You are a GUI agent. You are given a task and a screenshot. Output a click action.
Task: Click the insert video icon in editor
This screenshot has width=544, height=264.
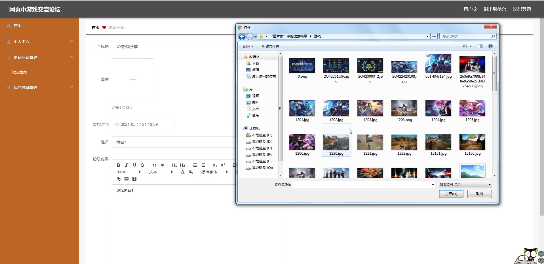[x=134, y=179]
